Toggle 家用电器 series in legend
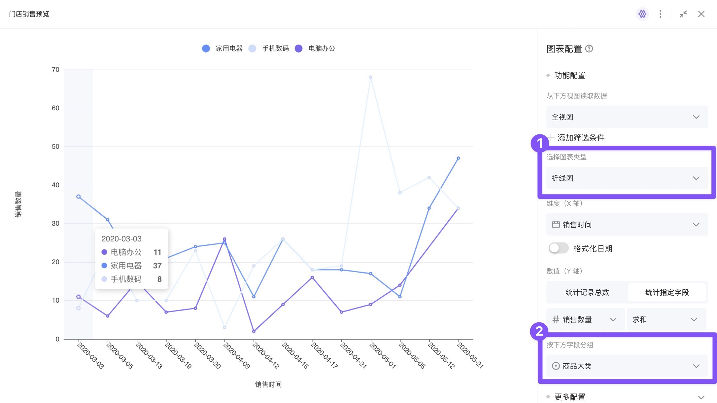The width and height of the screenshot is (717, 403). point(222,49)
